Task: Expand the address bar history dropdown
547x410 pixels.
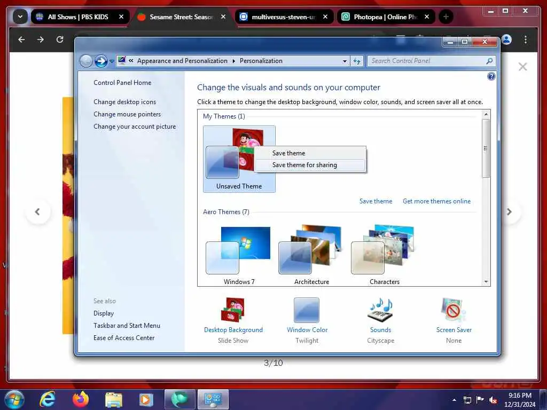Action: click(x=345, y=61)
